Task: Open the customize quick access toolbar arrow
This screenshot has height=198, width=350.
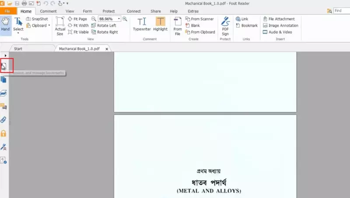Action: click(67, 3)
